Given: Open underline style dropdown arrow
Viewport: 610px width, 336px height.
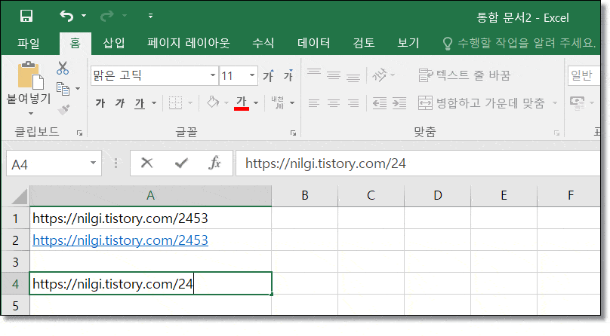Looking at the screenshot, I should click(x=154, y=103).
